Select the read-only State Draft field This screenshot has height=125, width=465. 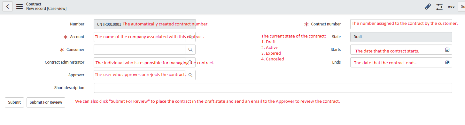click(401, 37)
